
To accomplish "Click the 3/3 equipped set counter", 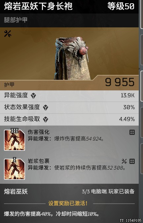I will coord(86,192).
